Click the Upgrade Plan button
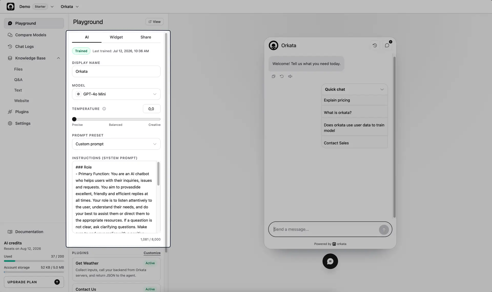This screenshot has width=492, height=292. (34, 282)
